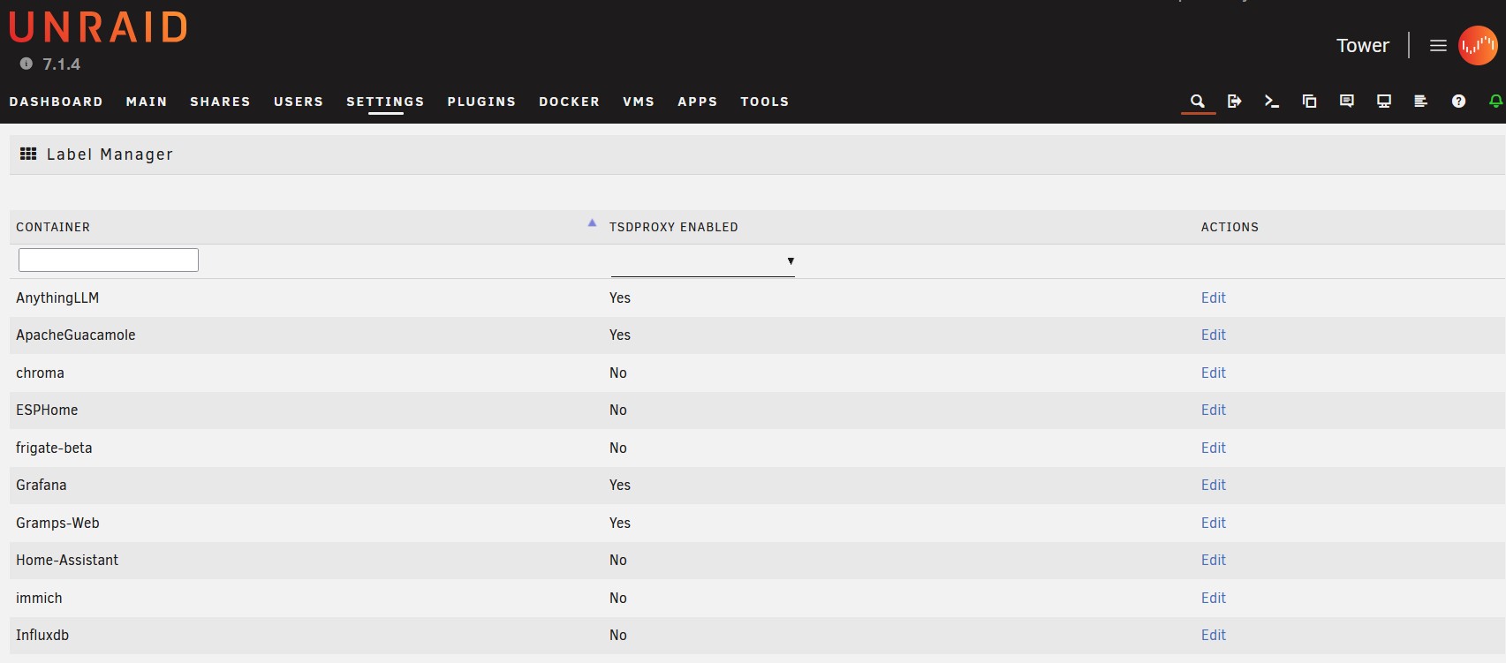Click the help question mark icon
The image size is (1506, 663).
coord(1458,102)
